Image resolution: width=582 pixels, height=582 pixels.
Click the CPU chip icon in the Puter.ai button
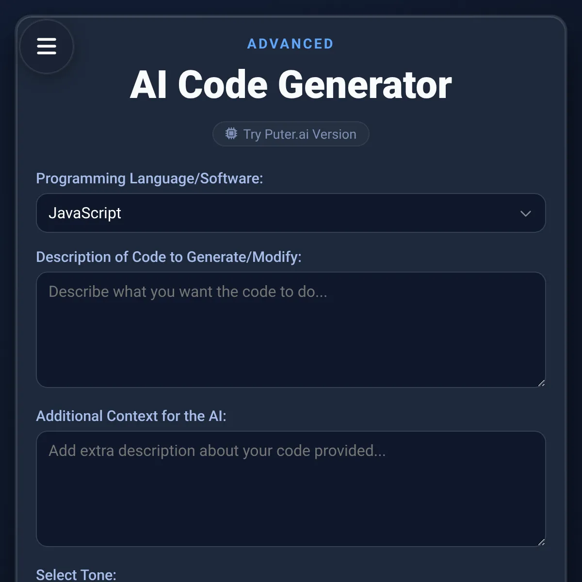[232, 134]
